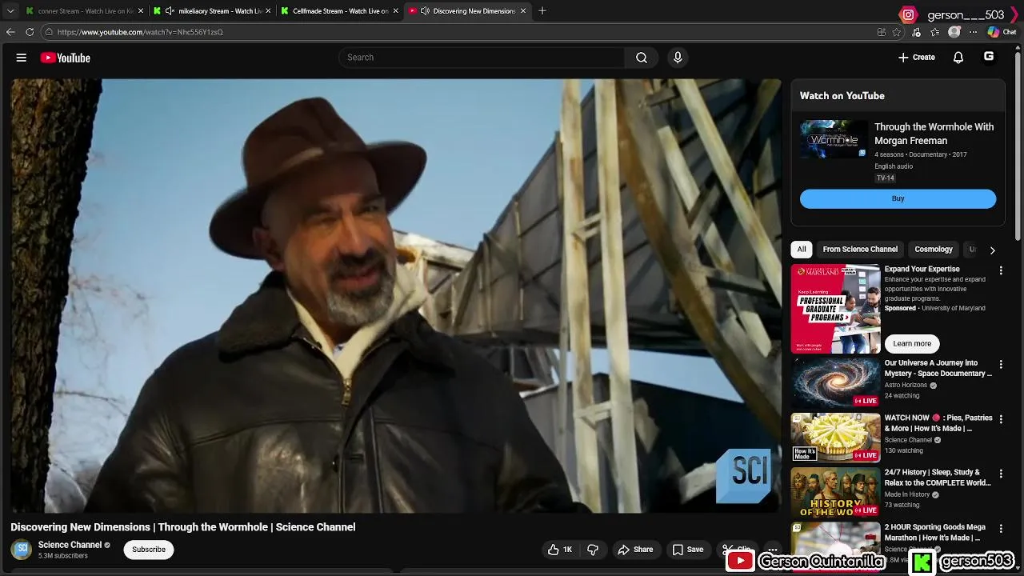Open the History of the World thumbnail

point(835,493)
